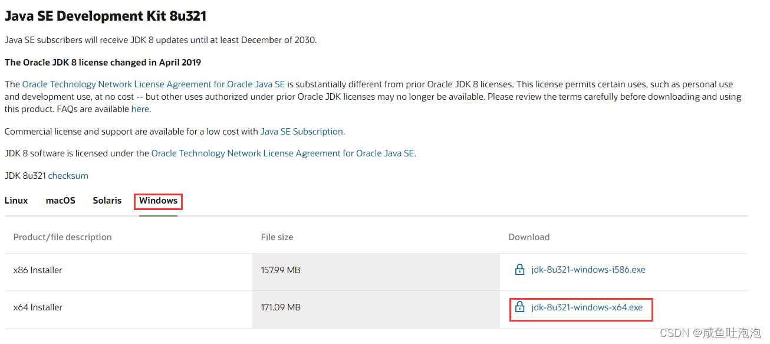Open license agreement link in 'substantially different' paragraph

pyautogui.click(x=153, y=85)
